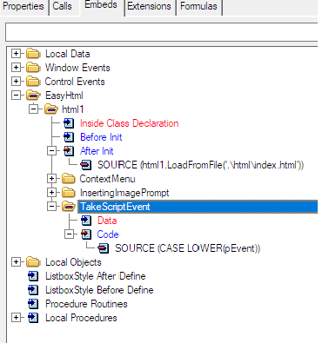The height and width of the screenshot is (343, 322).
Task: Select the red Data entry
Action: click(x=107, y=221)
